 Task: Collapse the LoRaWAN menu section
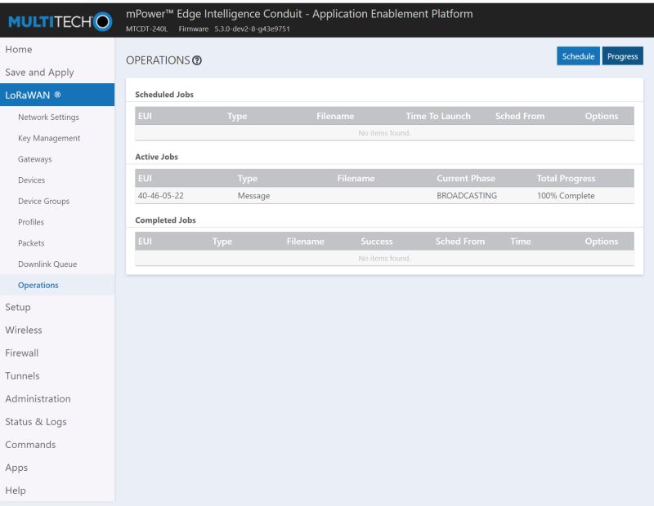point(57,95)
